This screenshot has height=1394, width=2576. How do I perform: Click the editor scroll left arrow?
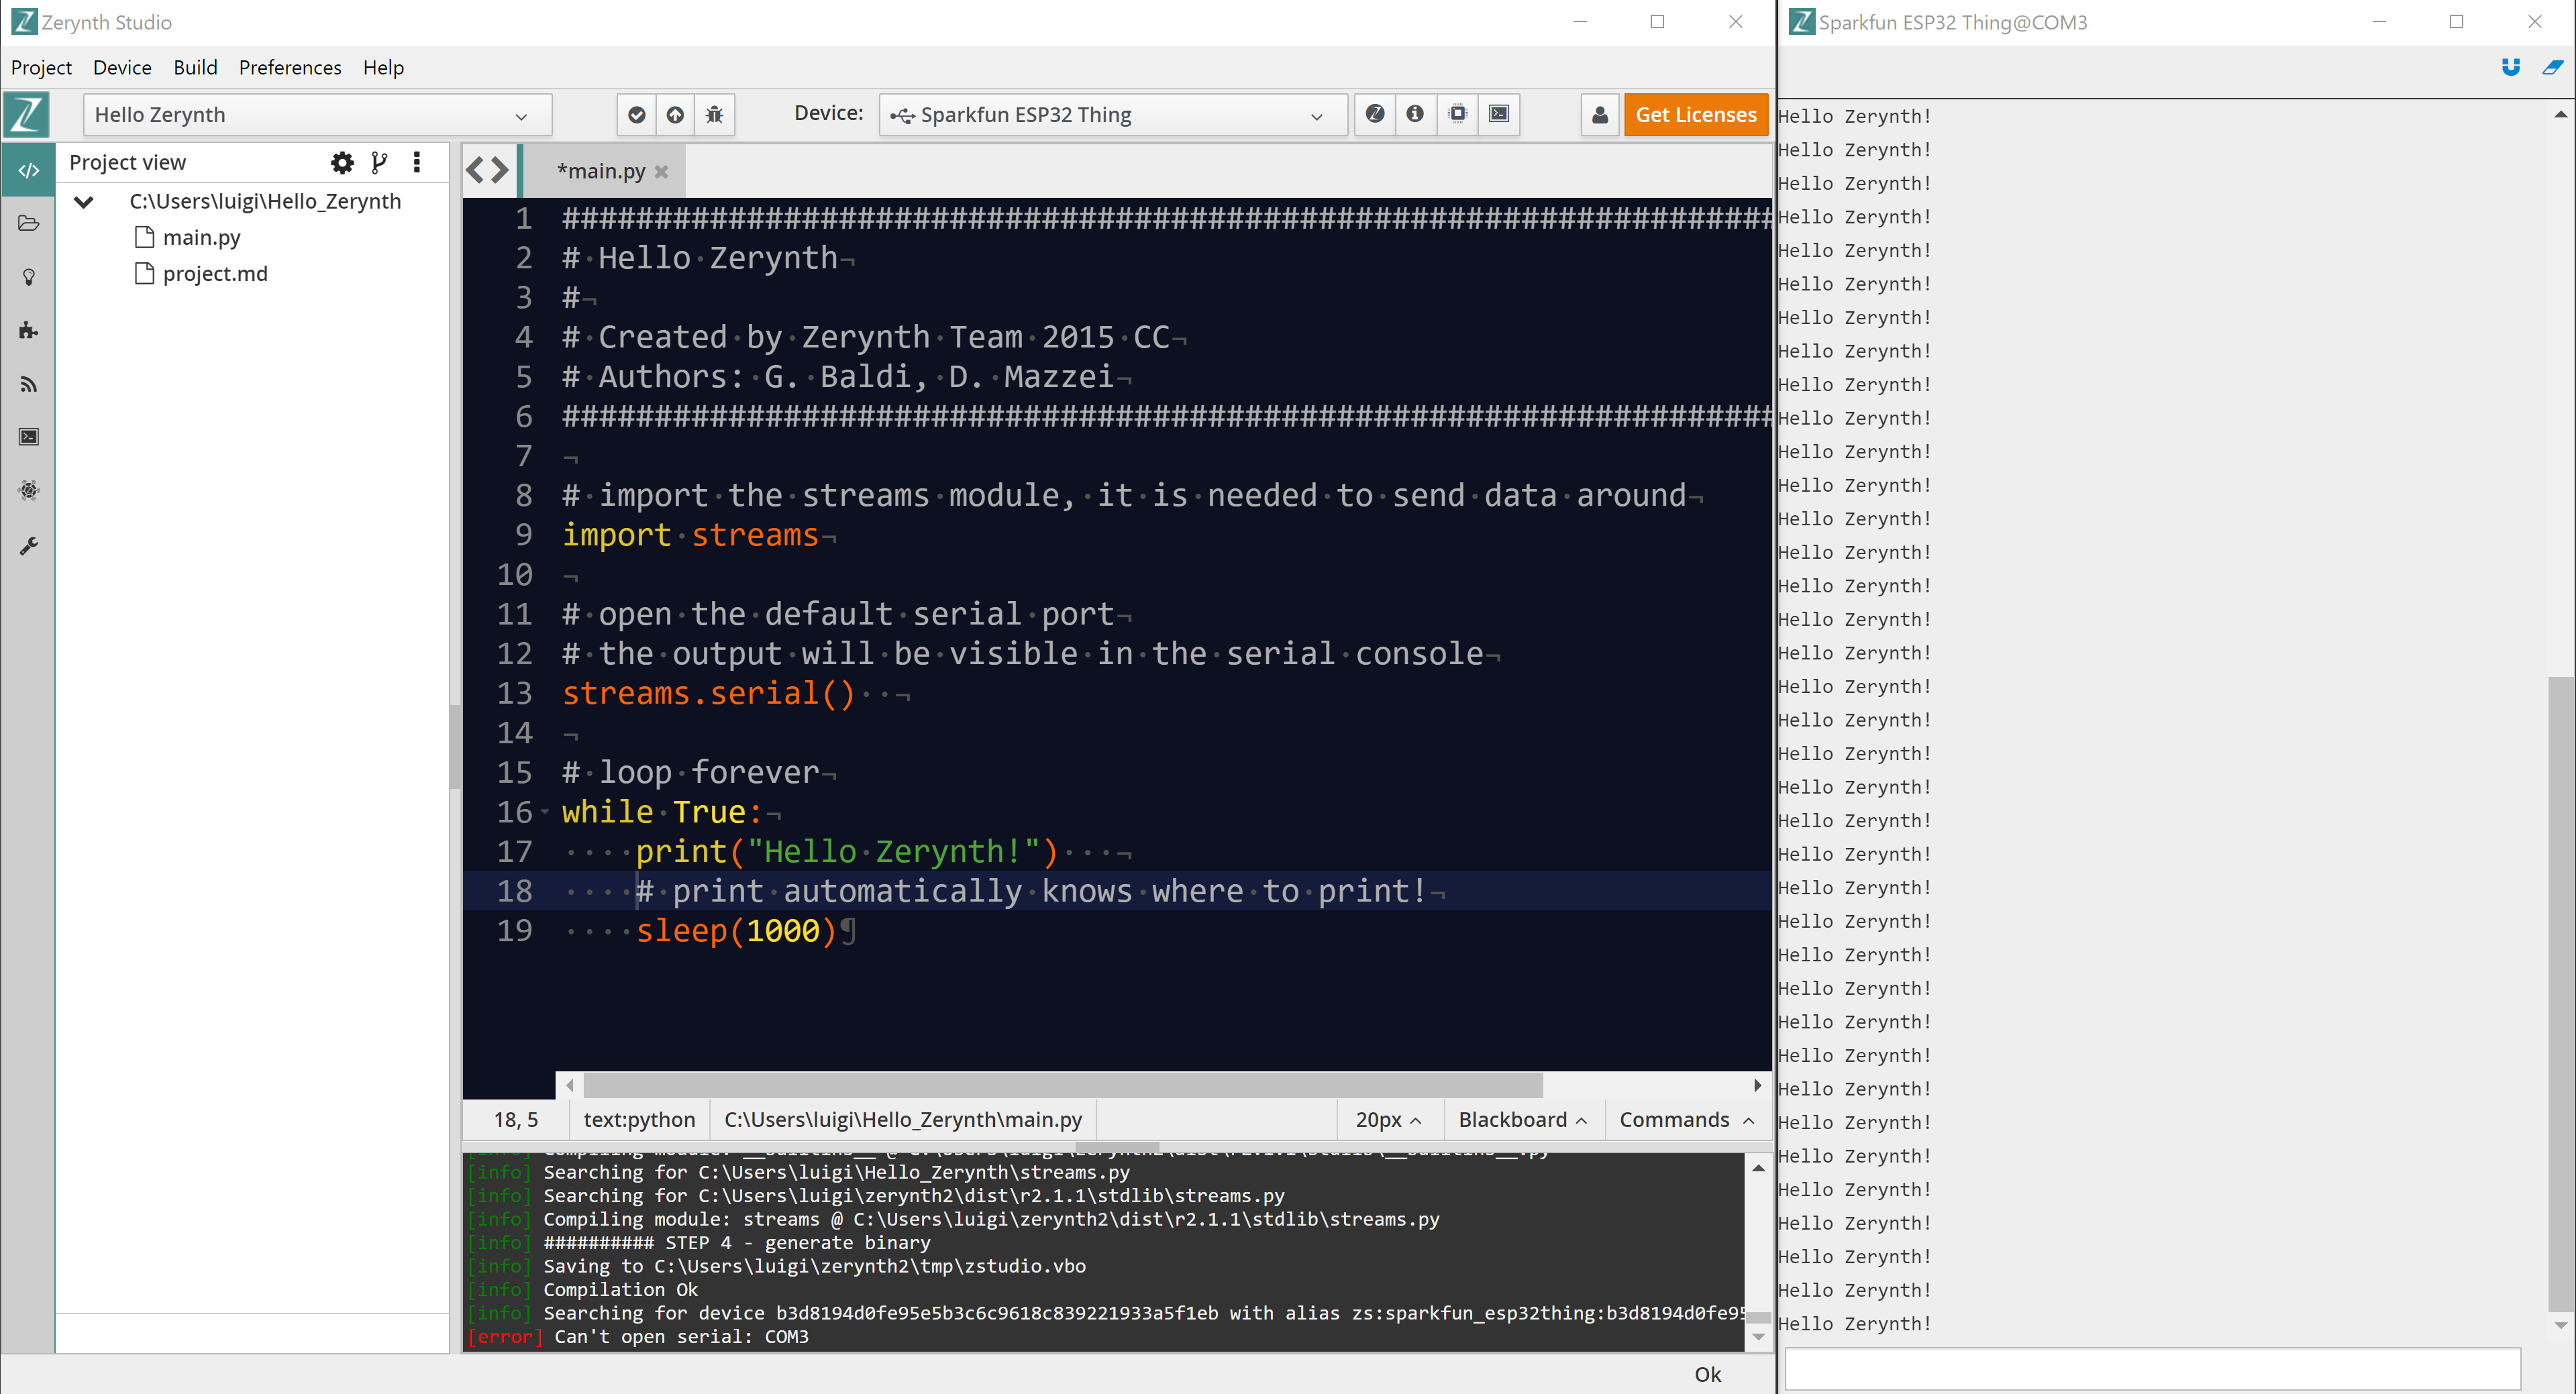coord(570,1085)
